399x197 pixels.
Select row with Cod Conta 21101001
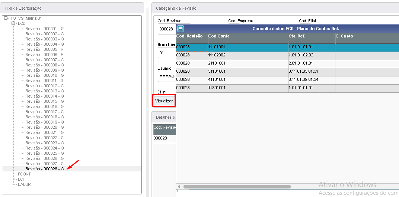288,64
